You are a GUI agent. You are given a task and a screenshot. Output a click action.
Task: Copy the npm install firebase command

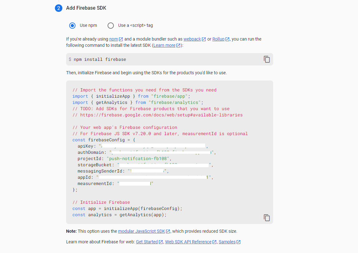[x=267, y=59]
